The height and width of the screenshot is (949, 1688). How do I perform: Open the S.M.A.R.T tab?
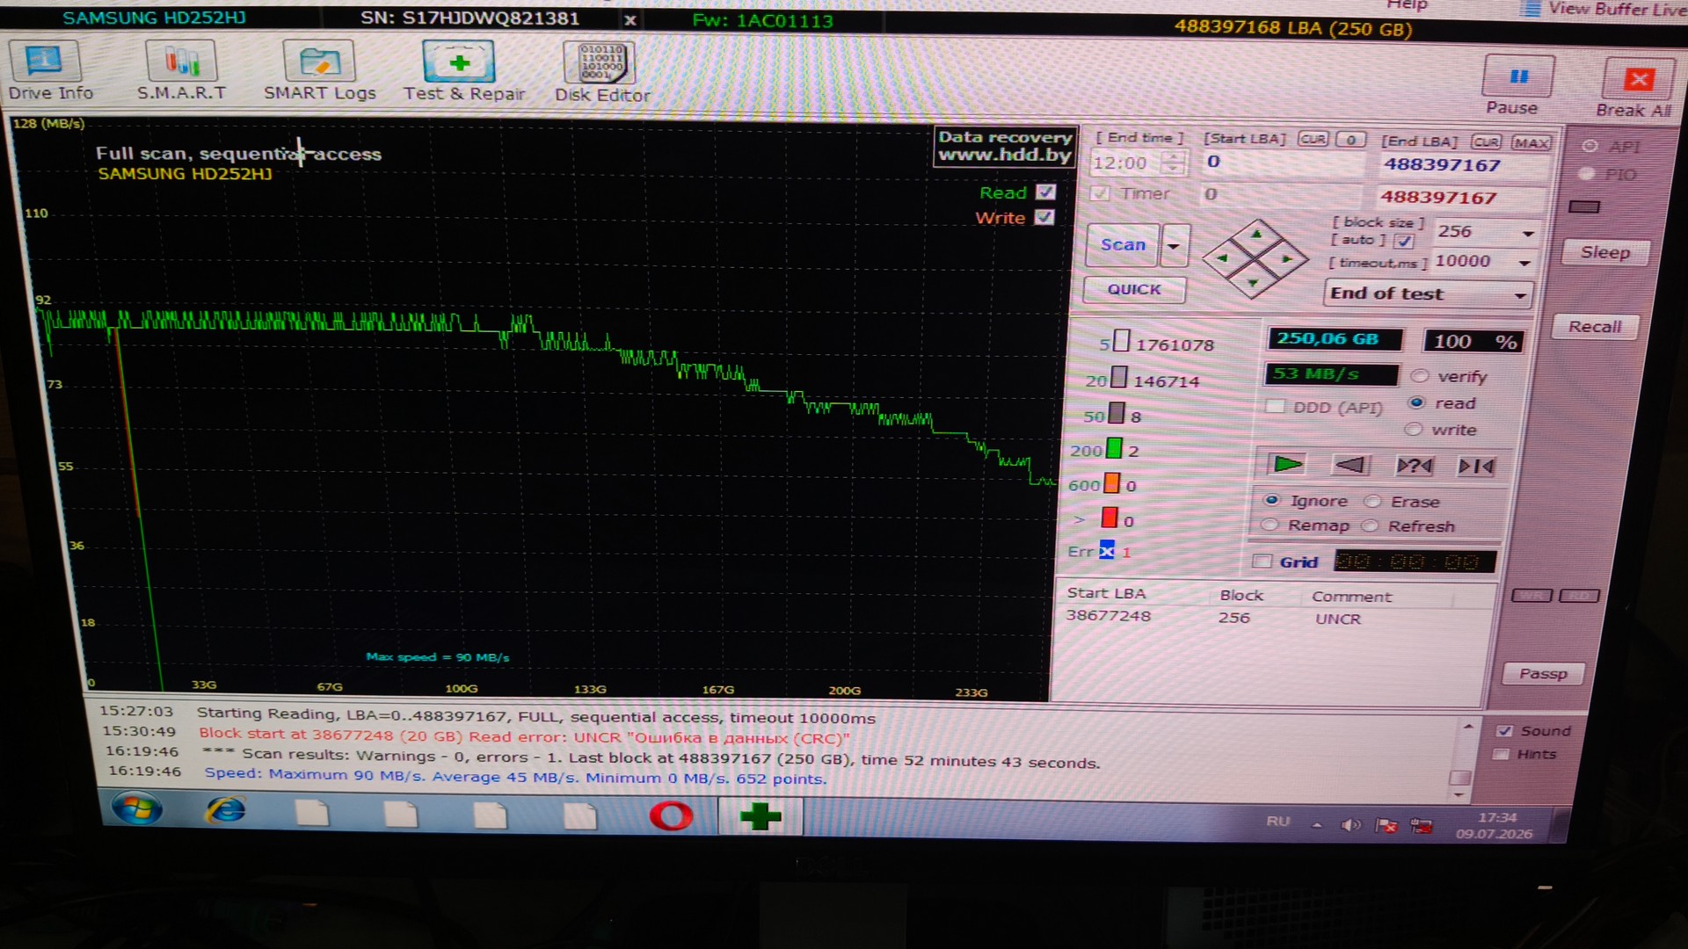[x=181, y=72]
